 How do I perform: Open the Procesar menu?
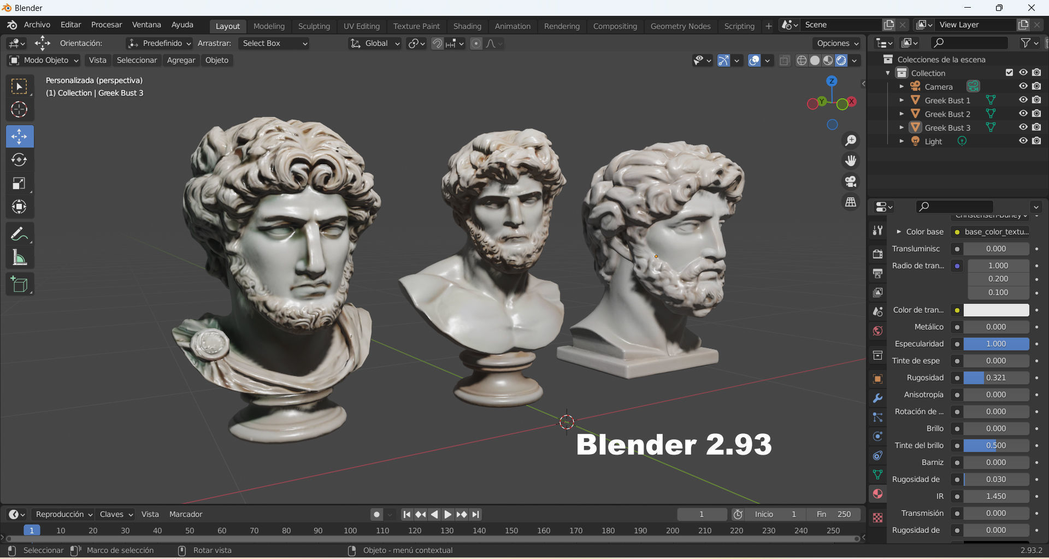(107, 25)
